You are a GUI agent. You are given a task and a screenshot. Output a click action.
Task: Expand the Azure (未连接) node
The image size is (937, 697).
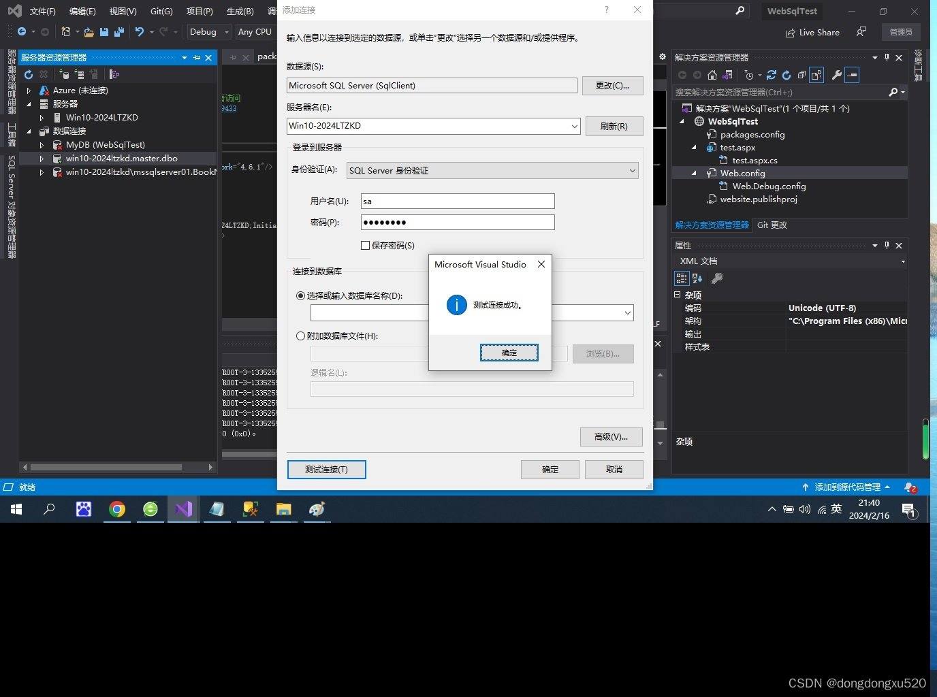(29, 91)
